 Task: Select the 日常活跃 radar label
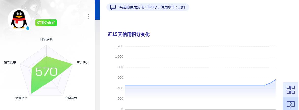[46, 39]
